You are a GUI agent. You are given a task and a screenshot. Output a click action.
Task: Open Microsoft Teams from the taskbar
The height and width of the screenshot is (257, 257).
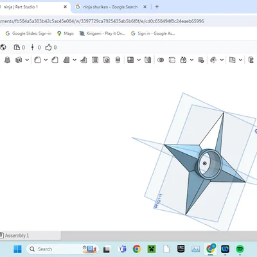122,249
